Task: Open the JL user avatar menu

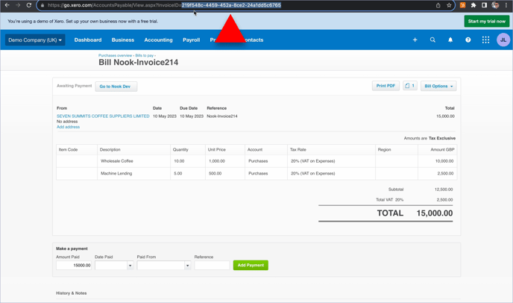Action: (503, 40)
